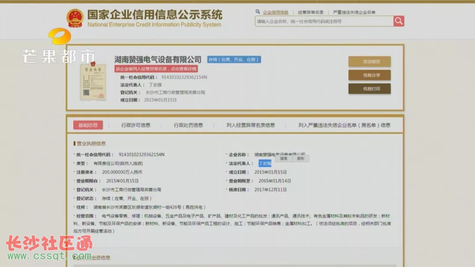Switch to the 基础信息 tab

tap(88, 125)
